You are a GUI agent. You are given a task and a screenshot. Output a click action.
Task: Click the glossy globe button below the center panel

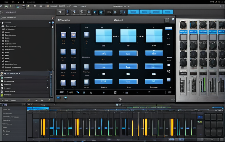tap(65, 98)
